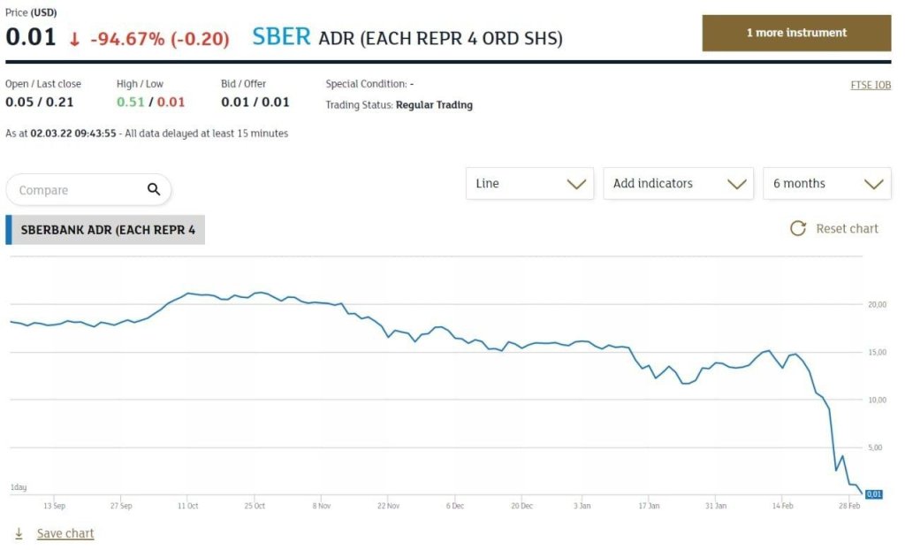Open the 6 months range dropdown

826,184
